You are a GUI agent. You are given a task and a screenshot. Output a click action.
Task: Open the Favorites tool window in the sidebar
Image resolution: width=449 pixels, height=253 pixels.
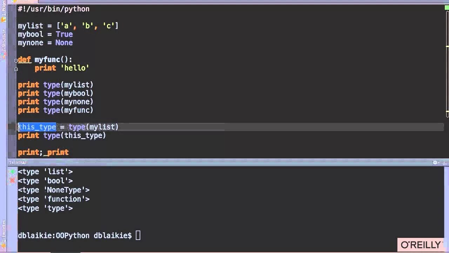click(4, 230)
